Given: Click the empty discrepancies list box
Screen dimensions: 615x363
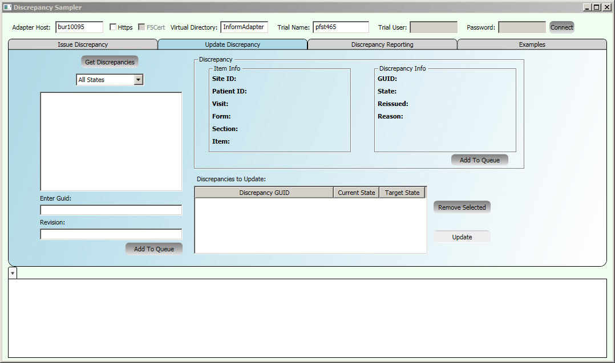Looking at the screenshot, I should coord(111,141).
